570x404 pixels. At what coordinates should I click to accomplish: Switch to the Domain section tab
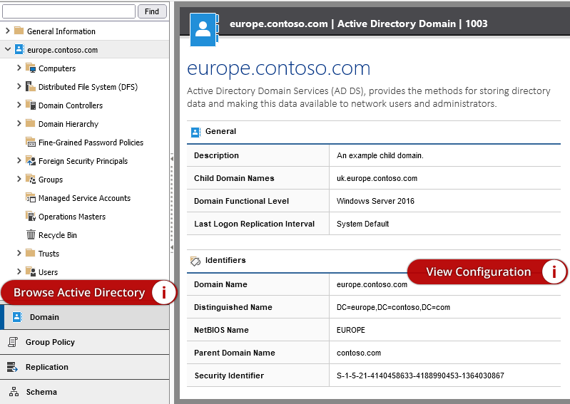pos(85,317)
